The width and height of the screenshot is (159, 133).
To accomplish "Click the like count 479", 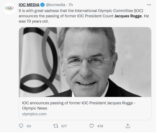I will coord(100,126).
